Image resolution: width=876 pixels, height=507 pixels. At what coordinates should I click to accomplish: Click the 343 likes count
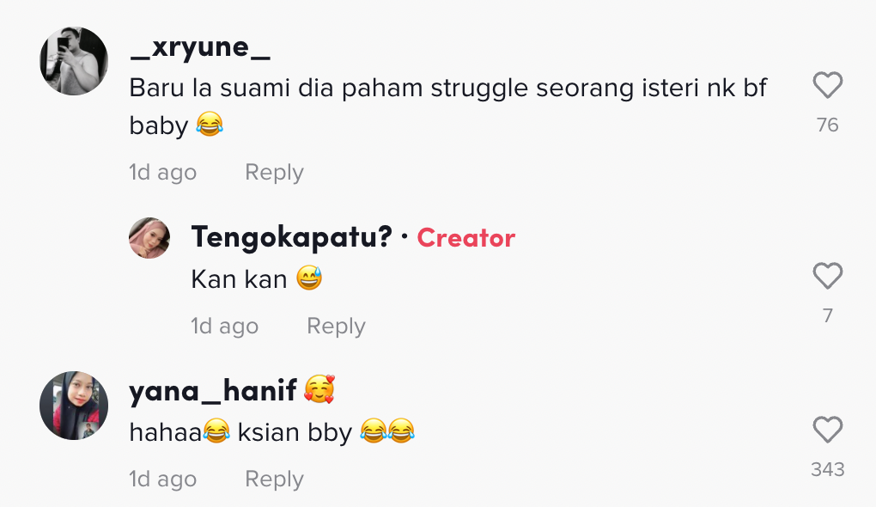click(827, 470)
